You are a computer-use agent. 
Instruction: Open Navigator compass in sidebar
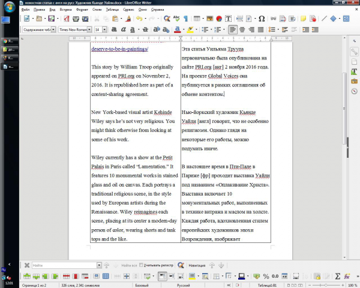pyautogui.click(x=354, y=91)
